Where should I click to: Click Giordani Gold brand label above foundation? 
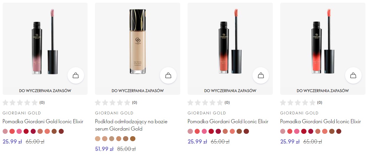(114, 113)
